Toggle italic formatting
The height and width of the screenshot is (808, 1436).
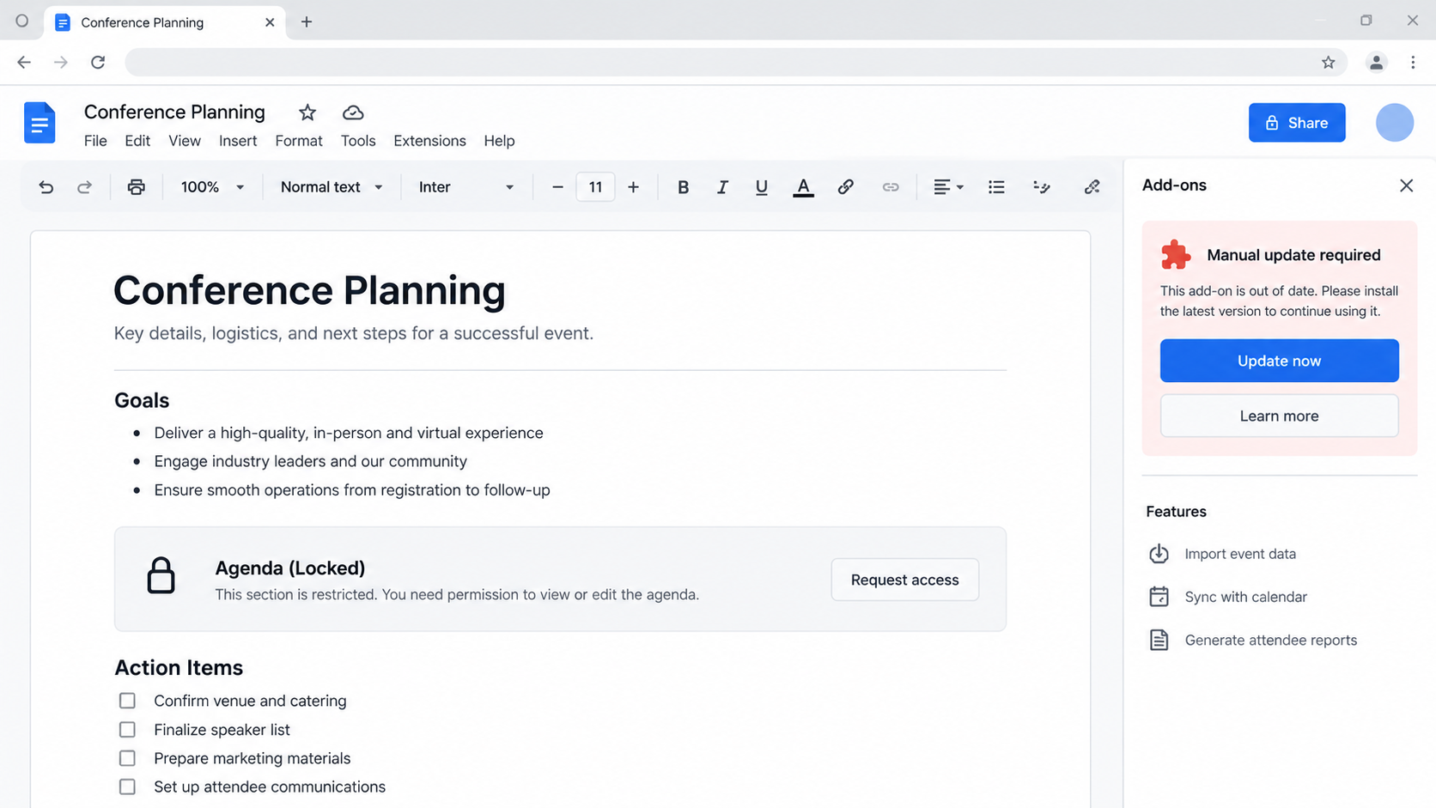tap(722, 186)
